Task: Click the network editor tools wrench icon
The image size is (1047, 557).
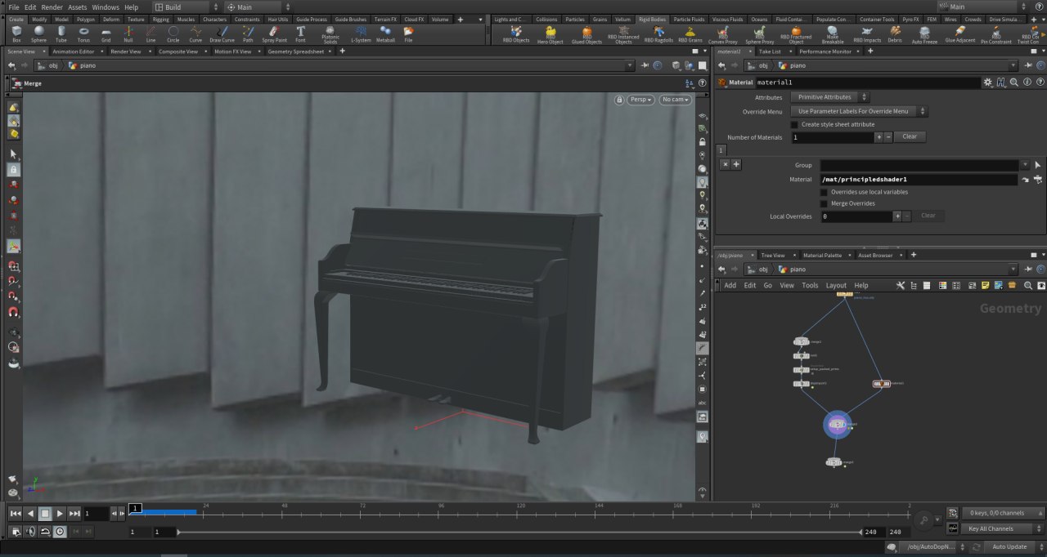Action: pyautogui.click(x=901, y=286)
